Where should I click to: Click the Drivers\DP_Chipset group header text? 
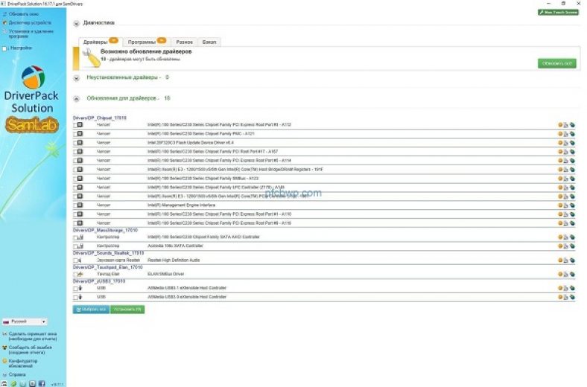(100, 118)
